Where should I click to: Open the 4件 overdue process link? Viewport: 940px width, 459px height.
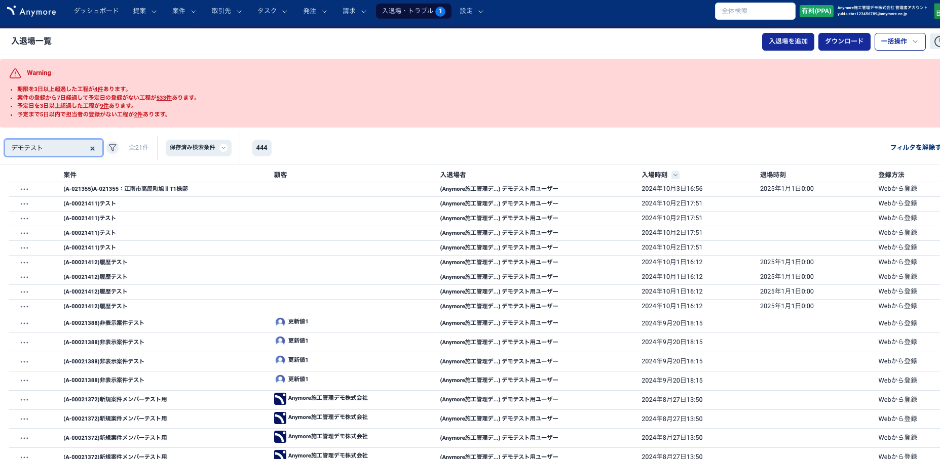pos(98,89)
